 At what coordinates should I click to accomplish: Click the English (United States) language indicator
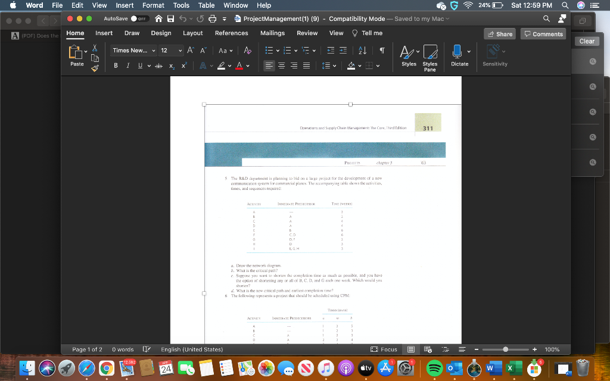tap(192, 349)
